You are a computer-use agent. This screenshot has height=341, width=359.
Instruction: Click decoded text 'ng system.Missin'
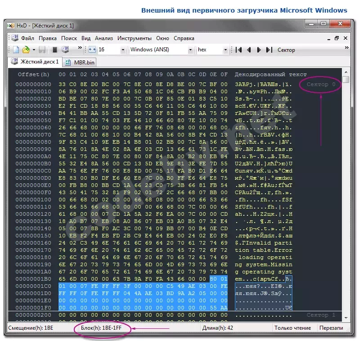pyautogui.click(x=264, y=264)
